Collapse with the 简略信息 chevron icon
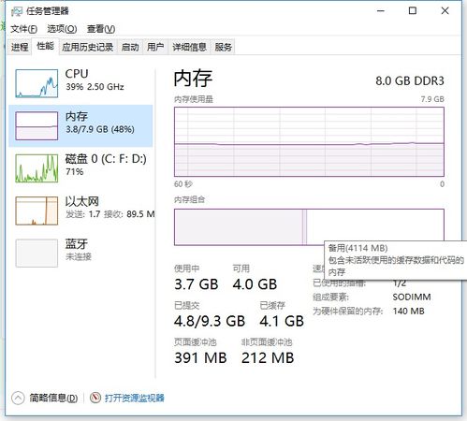The width and height of the screenshot is (467, 421). point(18,398)
